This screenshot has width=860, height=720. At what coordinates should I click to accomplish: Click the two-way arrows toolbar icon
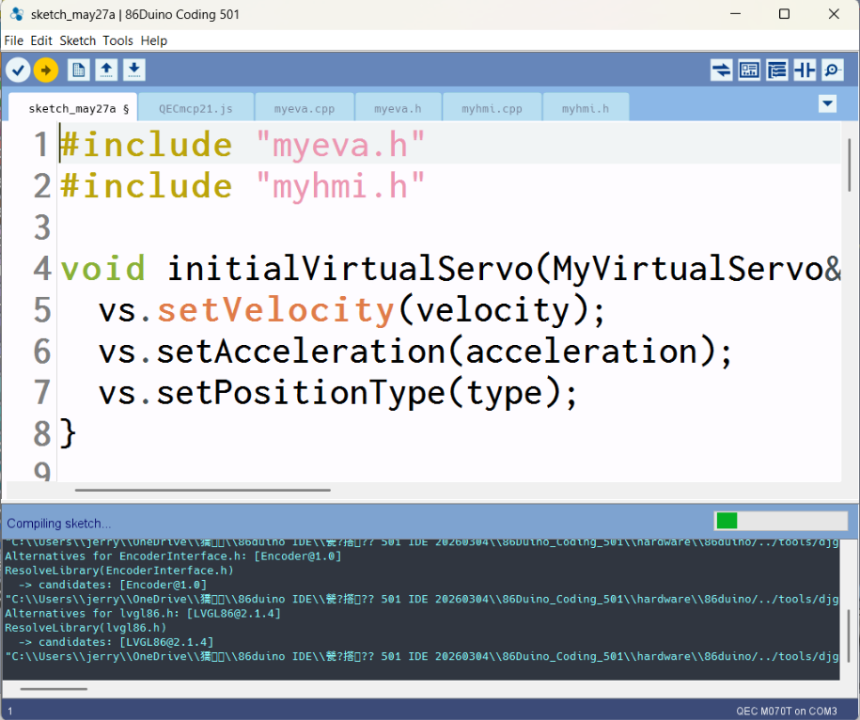721,70
